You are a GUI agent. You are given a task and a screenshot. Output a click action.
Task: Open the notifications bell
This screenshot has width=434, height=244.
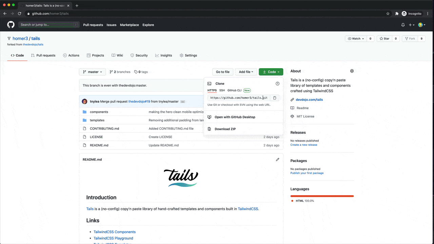(403, 25)
